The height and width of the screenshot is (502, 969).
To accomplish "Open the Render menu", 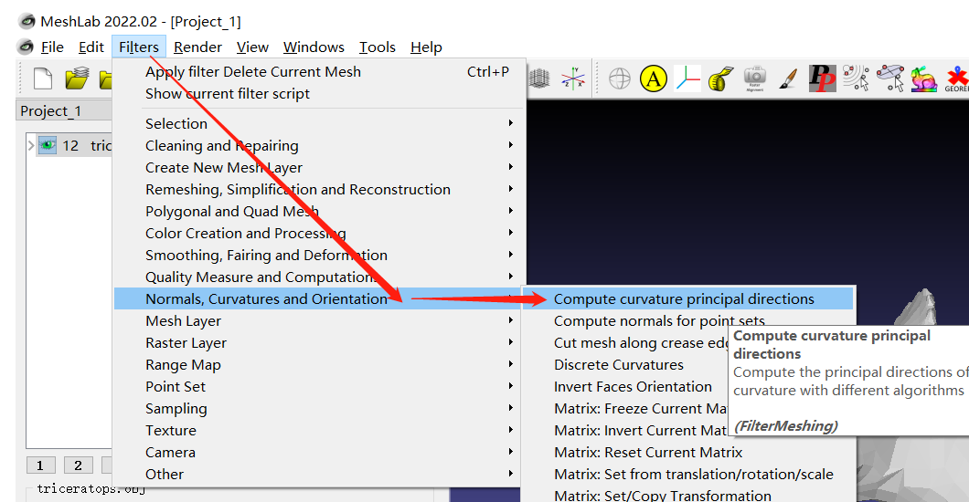I will point(197,47).
